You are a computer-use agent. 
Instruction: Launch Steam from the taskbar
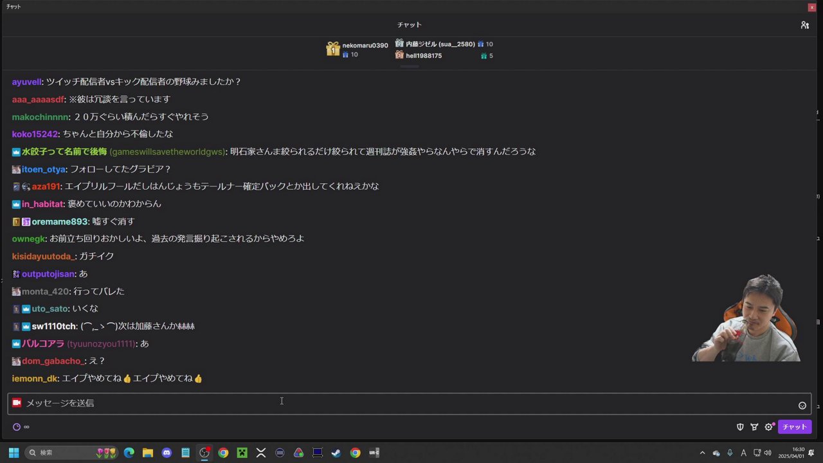336,453
